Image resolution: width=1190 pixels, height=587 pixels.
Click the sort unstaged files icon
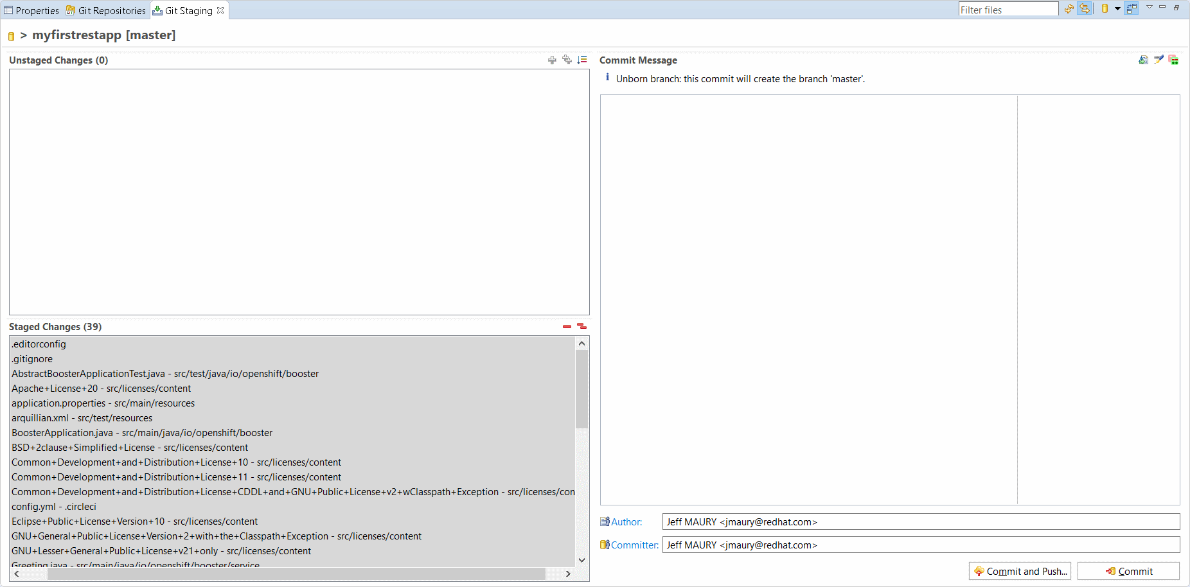(582, 60)
